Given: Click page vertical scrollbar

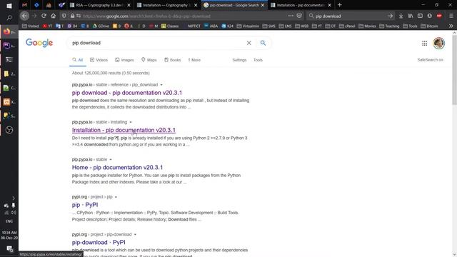Looking at the screenshot, I should point(454,70).
